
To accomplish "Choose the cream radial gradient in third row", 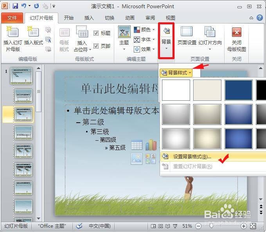I will point(207,139).
